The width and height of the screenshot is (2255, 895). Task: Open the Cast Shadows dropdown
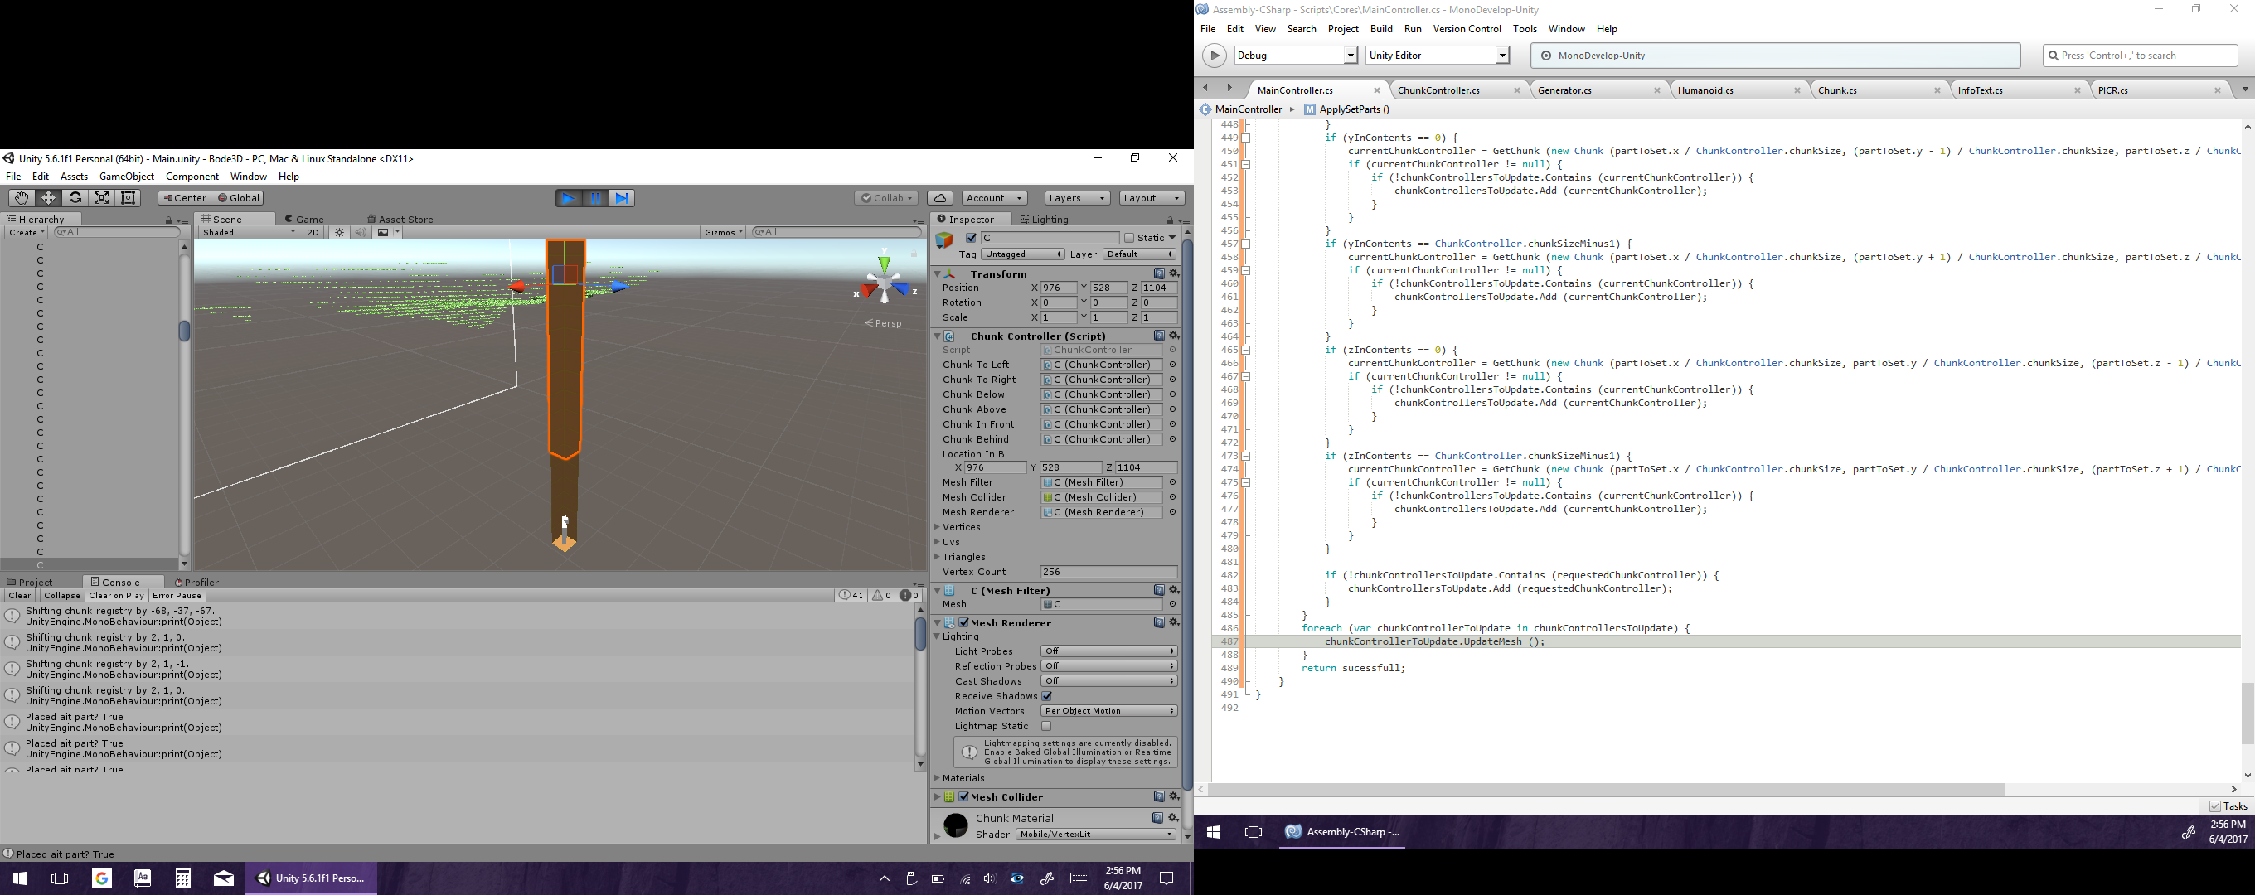1108,680
